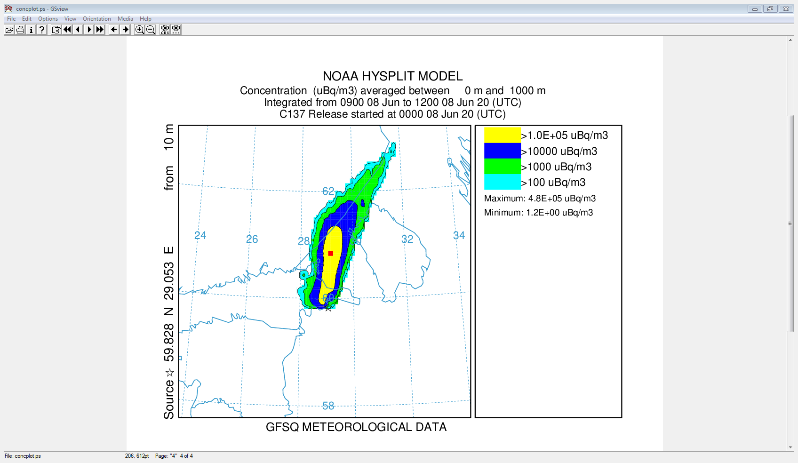Click the '>100 uBq/m3' legend label
Screen dimensions: 798x463
[553, 183]
